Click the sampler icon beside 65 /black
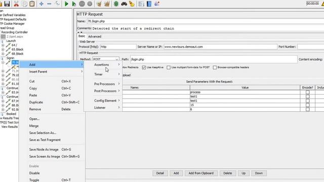 (x=8, y=50)
